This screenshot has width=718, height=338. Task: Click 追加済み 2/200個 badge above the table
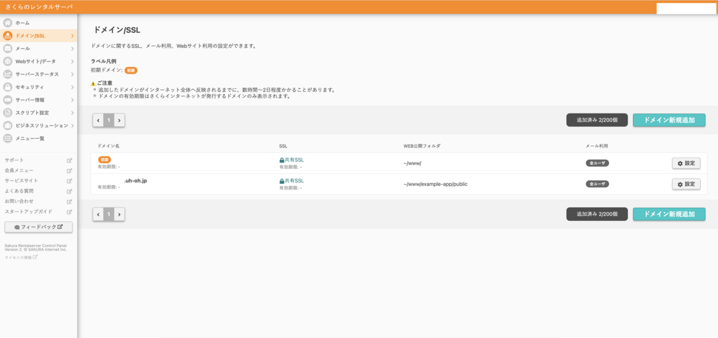pyautogui.click(x=597, y=120)
